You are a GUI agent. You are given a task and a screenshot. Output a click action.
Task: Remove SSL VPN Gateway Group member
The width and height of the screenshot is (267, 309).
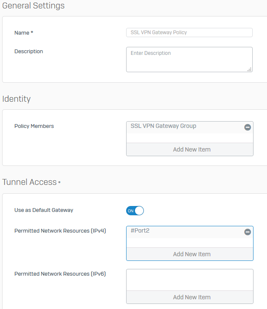[248, 127]
